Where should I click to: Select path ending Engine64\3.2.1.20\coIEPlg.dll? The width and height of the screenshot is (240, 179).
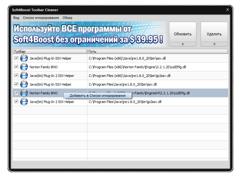pyautogui.click(x=161, y=93)
